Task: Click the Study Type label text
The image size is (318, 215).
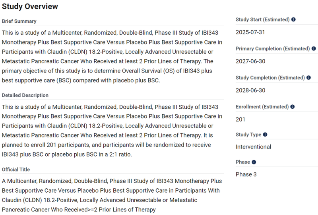Action: (x=248, y=135)
